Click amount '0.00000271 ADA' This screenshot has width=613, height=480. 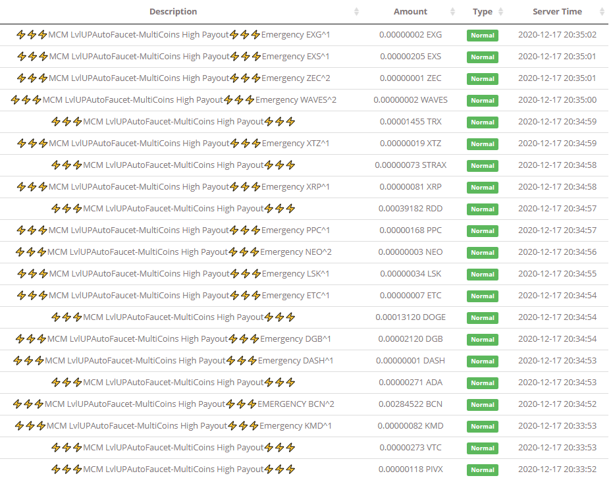pos(410,383)
